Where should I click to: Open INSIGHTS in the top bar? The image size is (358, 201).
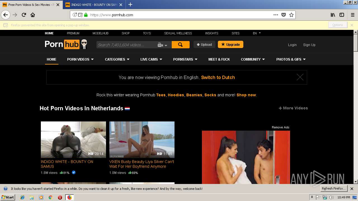[212, 33]
